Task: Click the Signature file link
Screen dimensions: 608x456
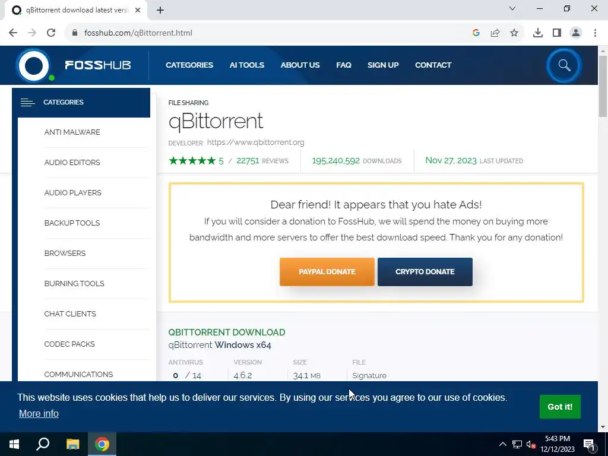Action: 369,376
